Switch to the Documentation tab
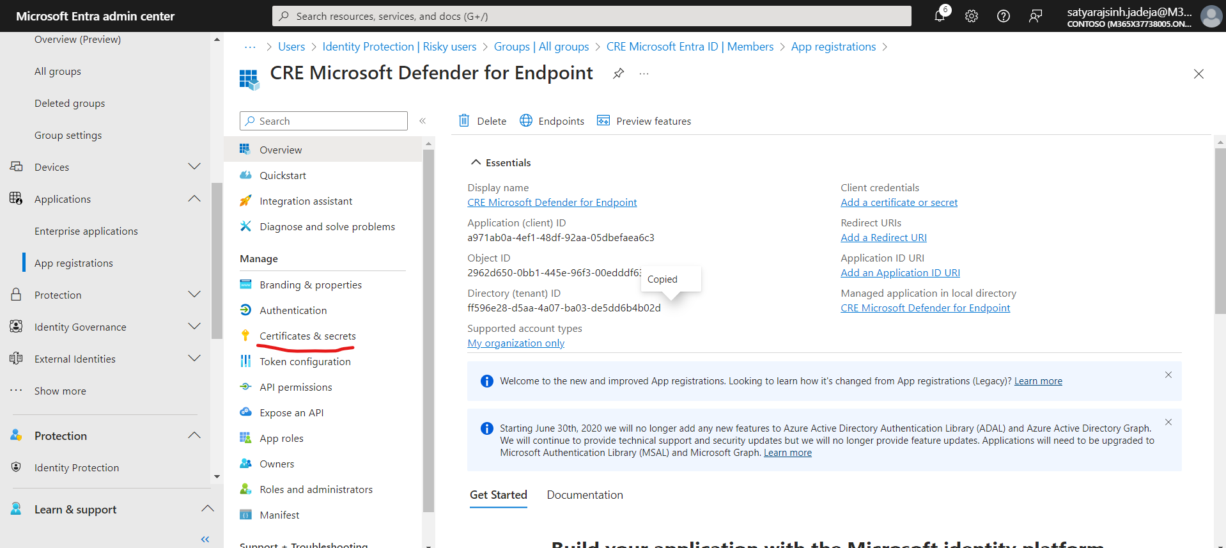The image size is (1226, 548). (x=585, y=495)
